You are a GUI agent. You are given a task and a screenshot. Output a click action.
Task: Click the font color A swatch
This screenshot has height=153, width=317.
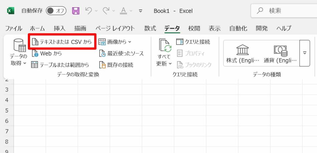pyautogui.click(x=124, y=11)
